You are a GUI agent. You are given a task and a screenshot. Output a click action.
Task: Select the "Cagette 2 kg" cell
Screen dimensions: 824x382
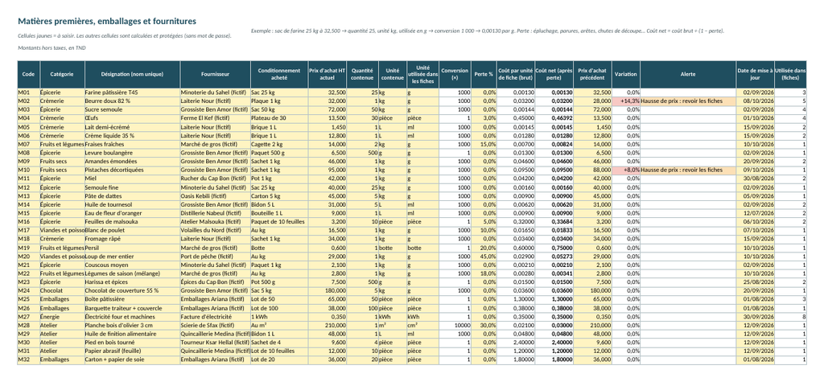click(279, 144)
